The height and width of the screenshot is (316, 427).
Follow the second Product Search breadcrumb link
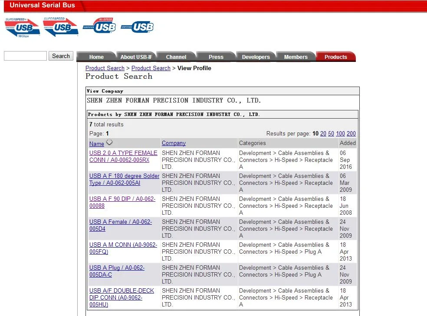(151, 68)
